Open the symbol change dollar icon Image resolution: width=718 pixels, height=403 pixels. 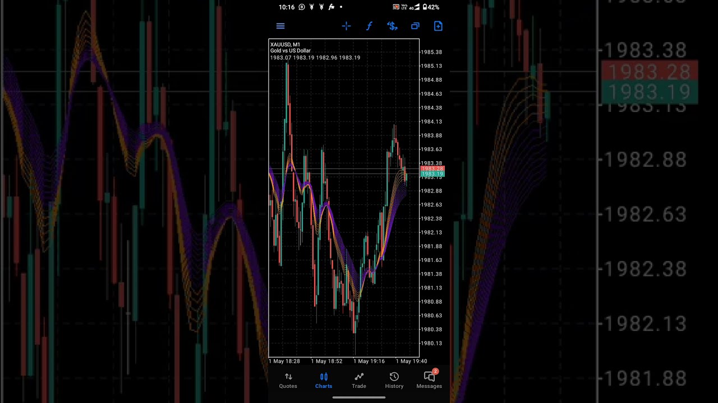[x=392, y=26]
